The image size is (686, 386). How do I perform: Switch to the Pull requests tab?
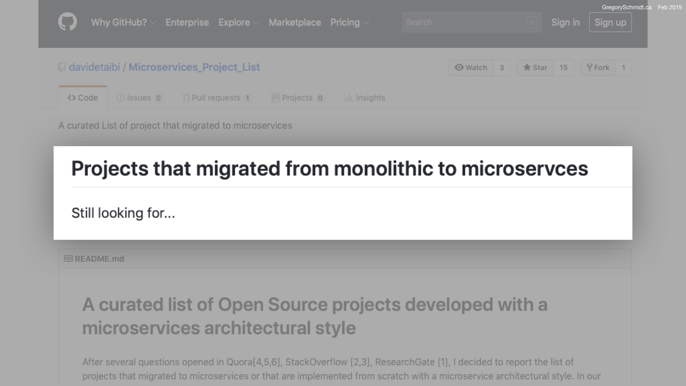coord(217,98)
